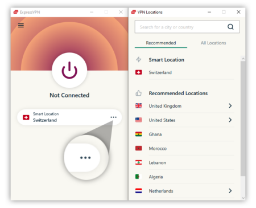The image size is (256, 208).
Task: Click the Switzerland flag in the Smart Location card
Action: coord(26,117)
